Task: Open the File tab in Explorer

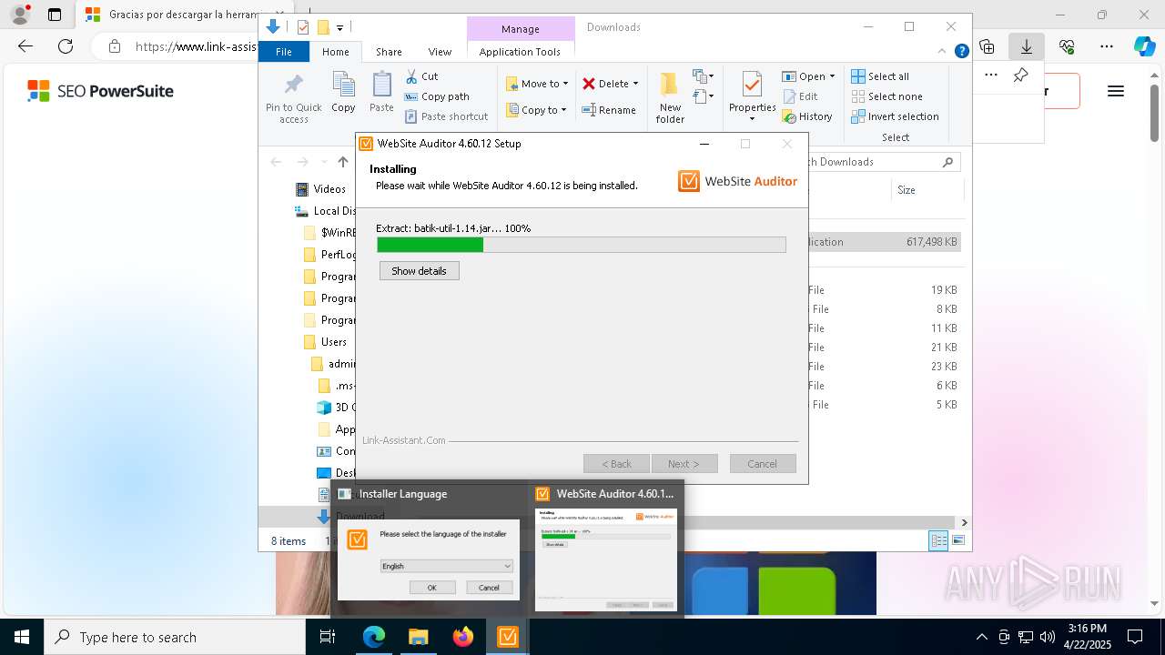Action: pyautogui.click(x=284, y=52)
